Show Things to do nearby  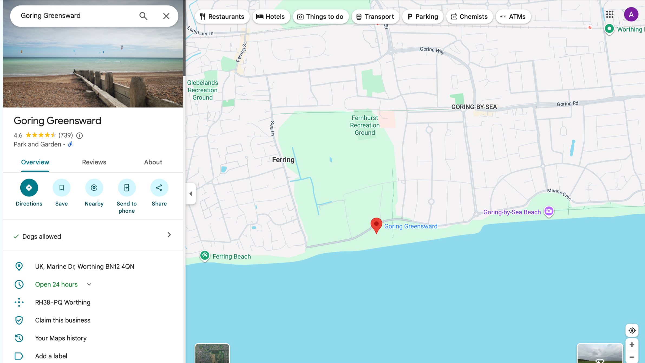(320, 17)
